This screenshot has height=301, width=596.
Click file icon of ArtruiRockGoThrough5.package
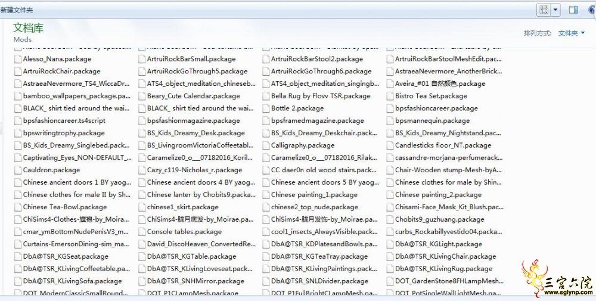[x=142, y=72]
